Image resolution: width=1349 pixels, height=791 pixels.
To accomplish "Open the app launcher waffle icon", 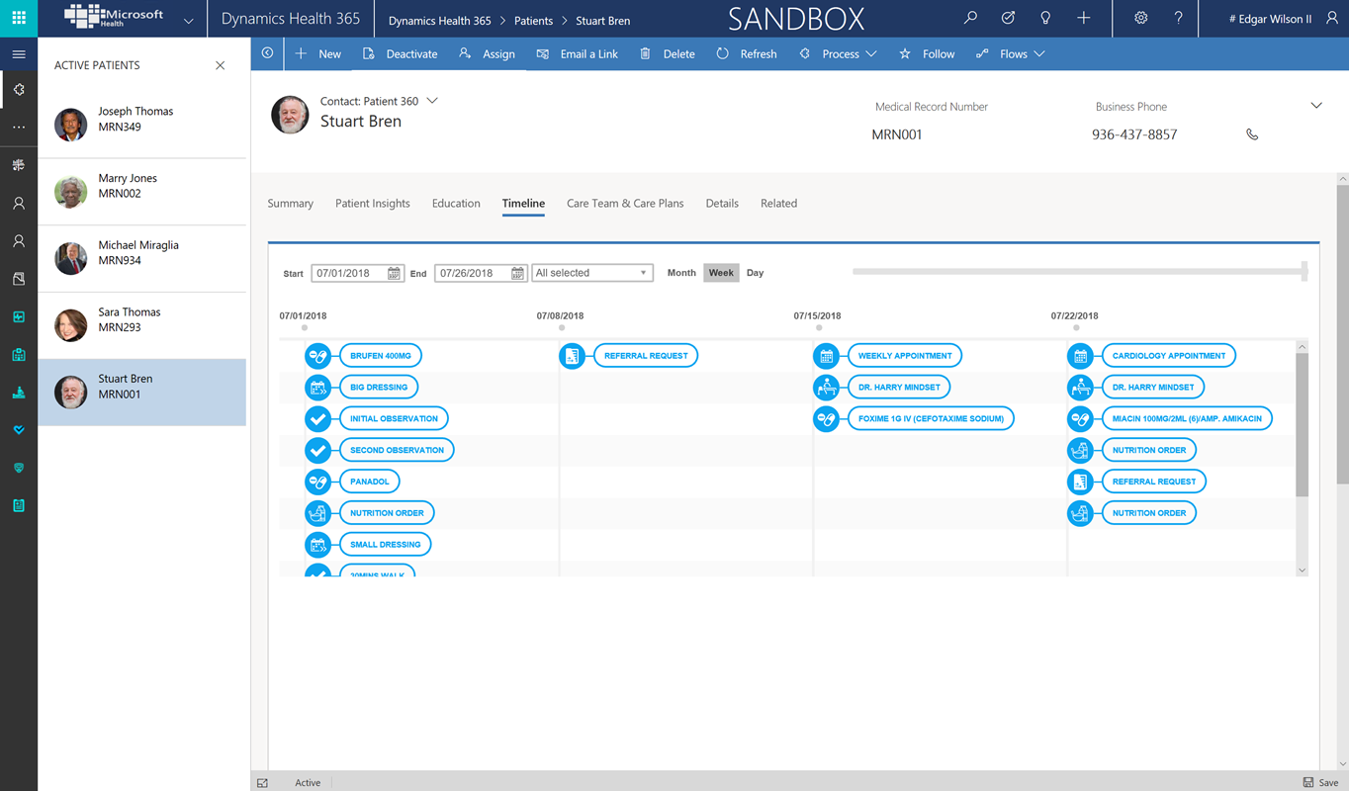I will (19, 18).
